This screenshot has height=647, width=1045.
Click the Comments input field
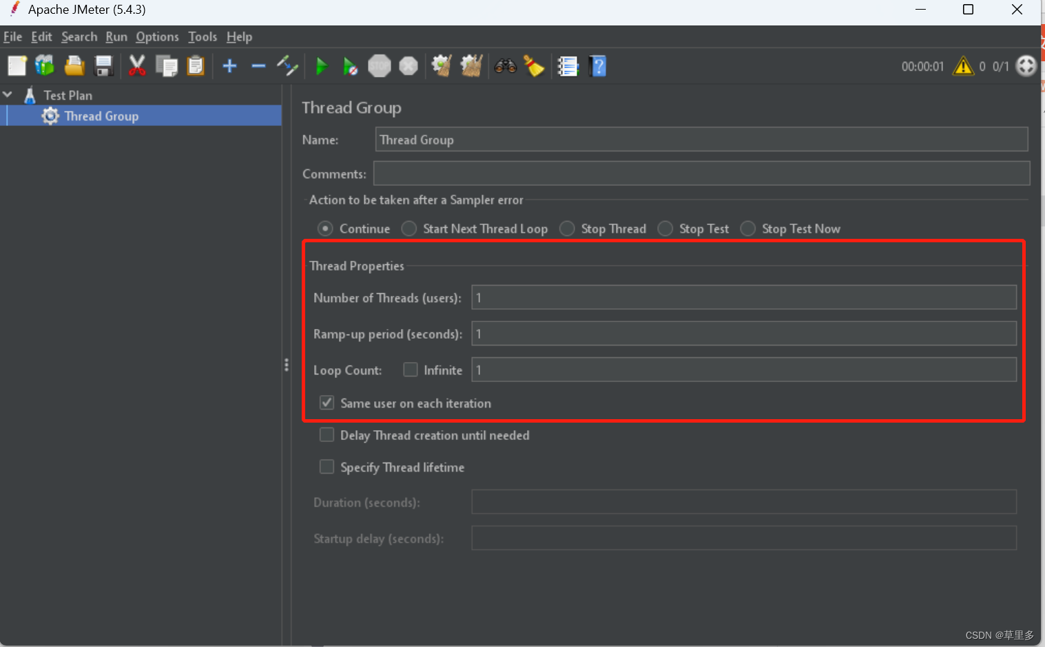[x=701, y=173]
